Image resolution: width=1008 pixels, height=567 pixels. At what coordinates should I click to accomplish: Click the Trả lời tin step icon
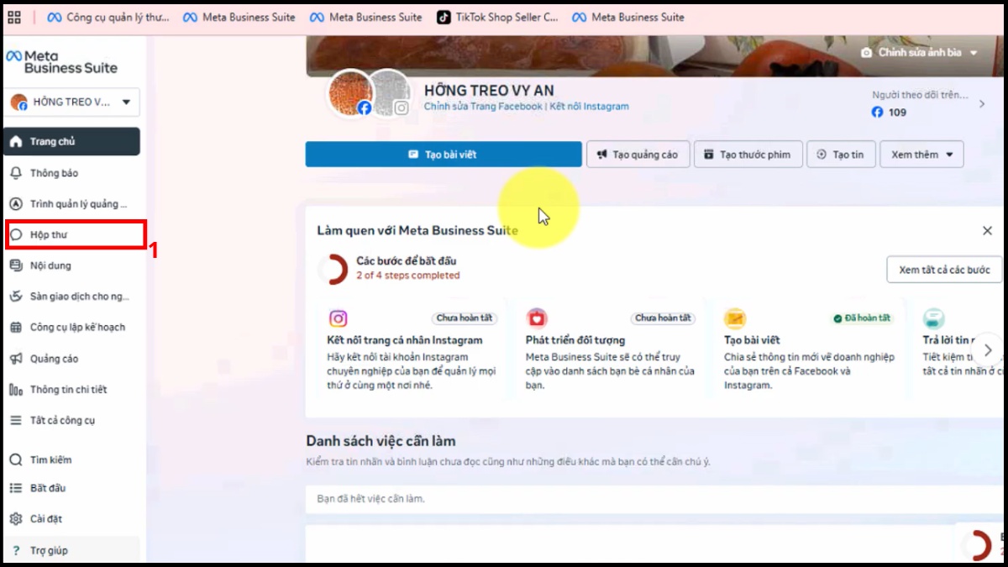(933, 318)
